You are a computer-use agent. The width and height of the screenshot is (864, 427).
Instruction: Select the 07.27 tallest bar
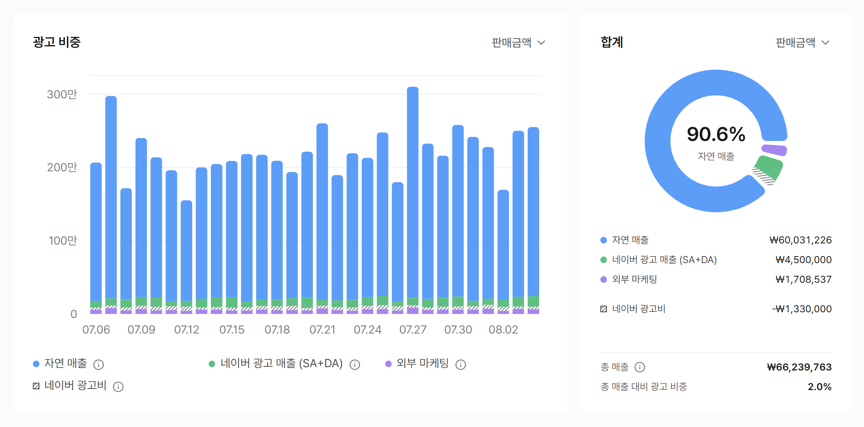[x=413, y=200]
